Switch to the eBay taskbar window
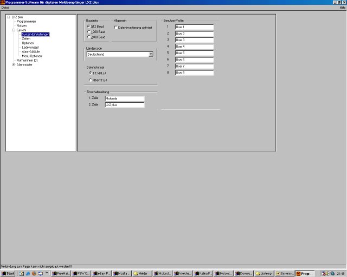 (101, 273)
